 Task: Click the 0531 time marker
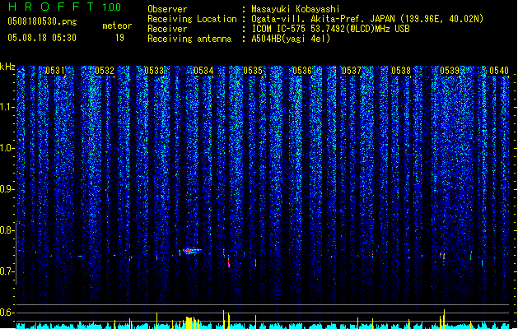pos(55,71)
